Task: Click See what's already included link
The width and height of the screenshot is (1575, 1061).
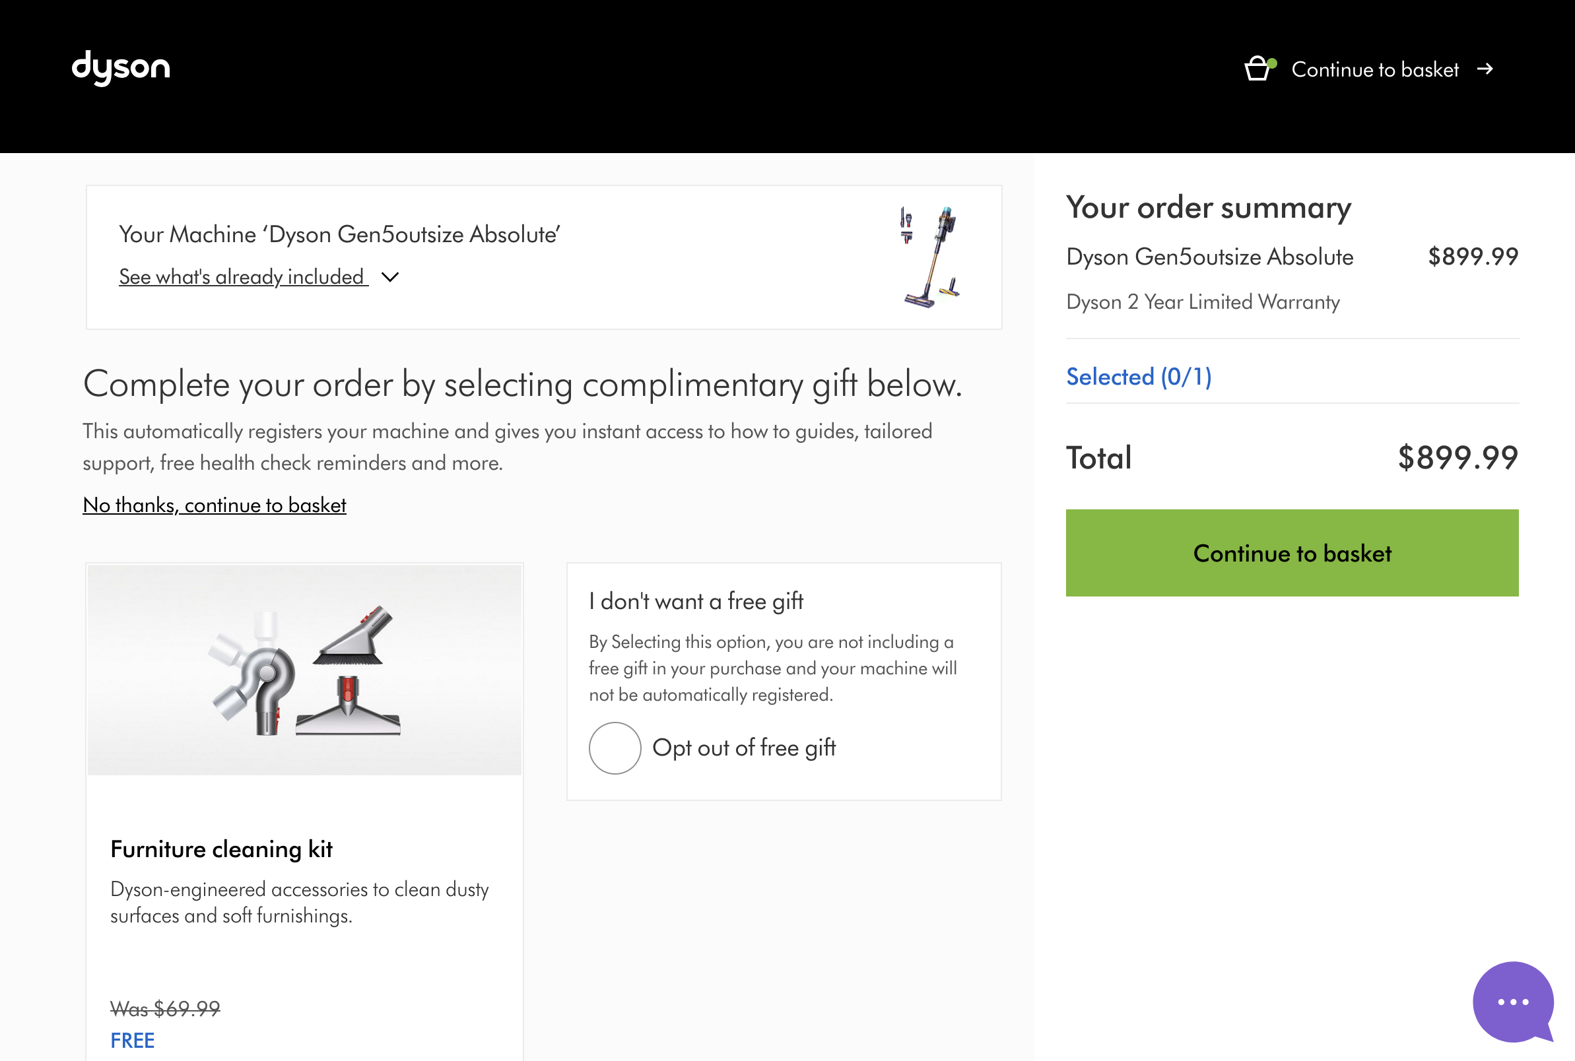Action: pyautogui.click(x=243, y=276)
